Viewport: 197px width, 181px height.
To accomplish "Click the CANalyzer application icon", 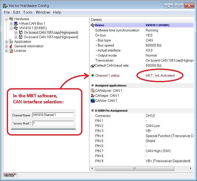I will pyautogui.click(x=92, y=90).
